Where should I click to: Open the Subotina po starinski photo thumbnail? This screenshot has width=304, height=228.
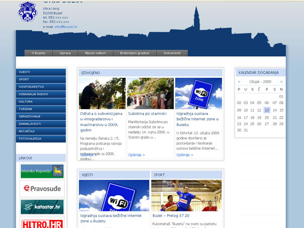pyautogui.click(x=151, y=94)
